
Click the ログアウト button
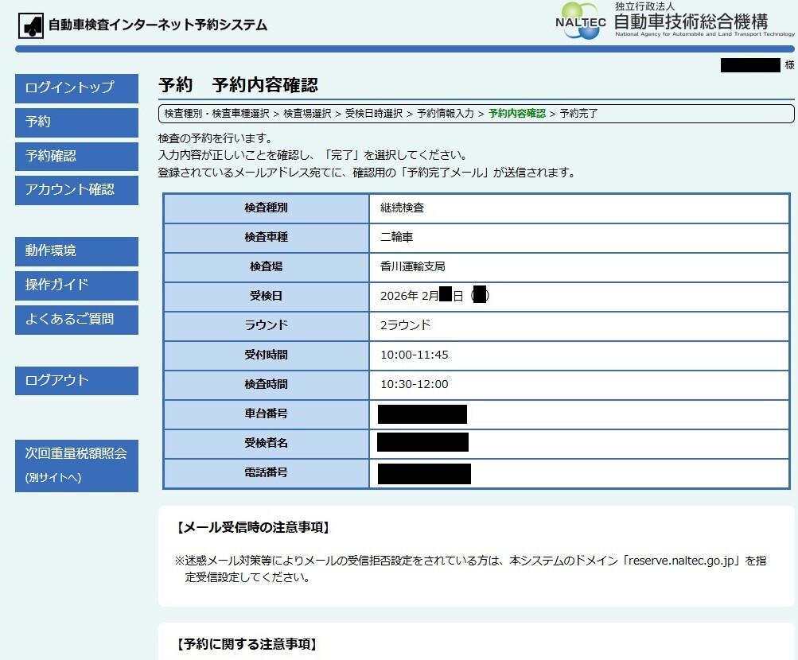point(77,380)
